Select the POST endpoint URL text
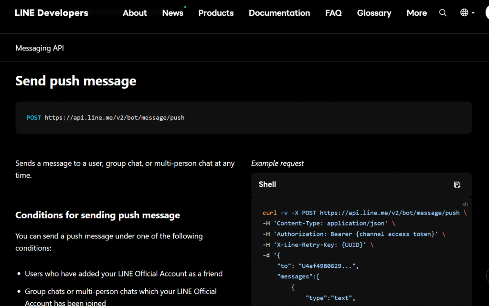Viewport: 489px width, 306px height. pos(115,117)
